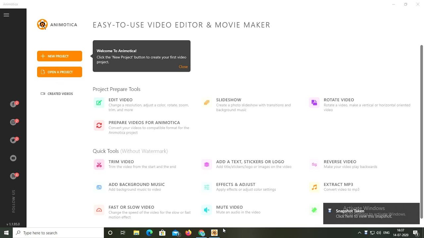This screenshot has height=238, width=424.
Task: Click the Animotica logo icon
Action: 42,24
